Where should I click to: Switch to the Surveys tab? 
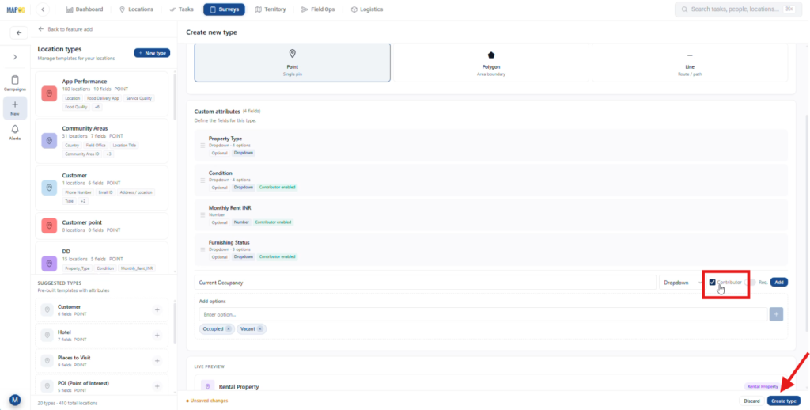pyautogui.click(x=224, y=9)
